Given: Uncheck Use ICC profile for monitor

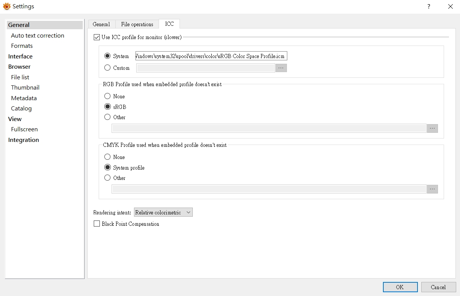Looking at the screenshot, I should (97, 37).
